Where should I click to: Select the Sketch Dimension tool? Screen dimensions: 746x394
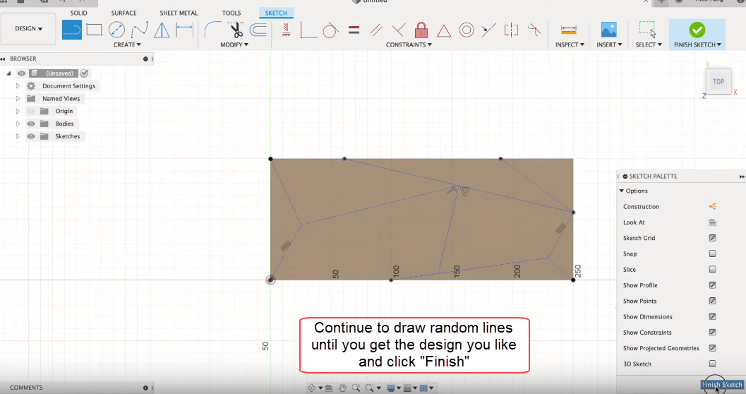[185, 30]
